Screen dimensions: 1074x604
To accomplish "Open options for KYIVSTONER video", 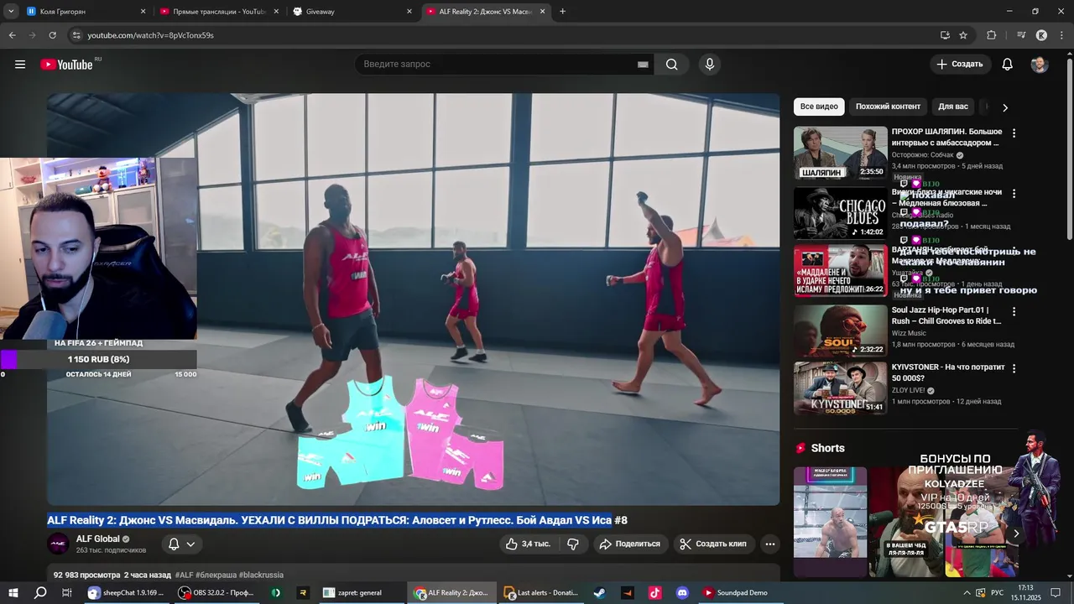I will tap(1014, 368).
